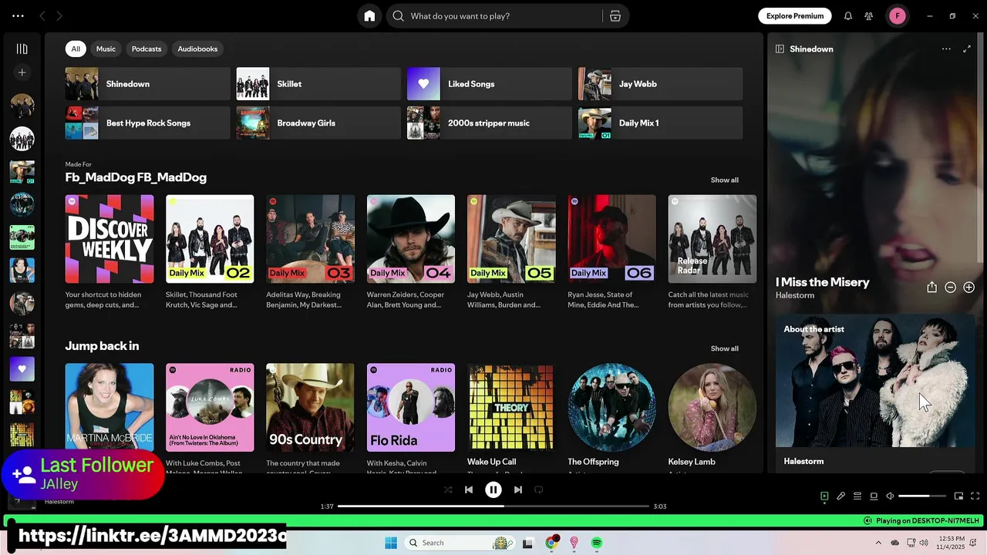Collapse the Now Playing panel via Shinedown icon
987x555 pixels.
click(x=780, y=49)
